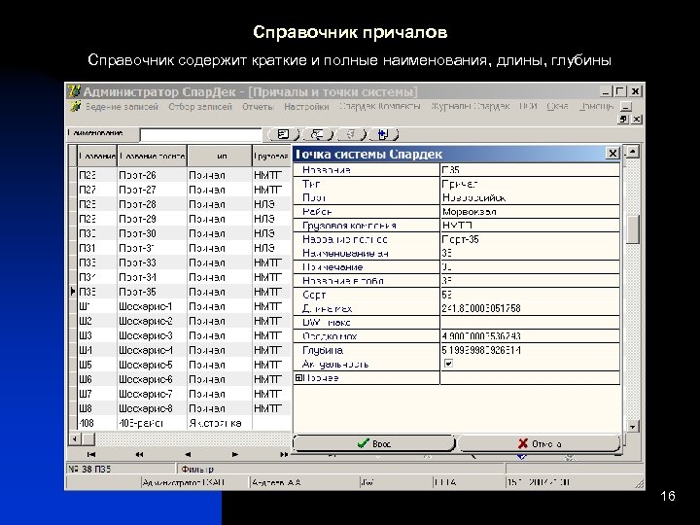The image size is (700, 525).
Task: Select the Шесхарис-5 row
Action: pyautogui.click(x=181, y=365)
